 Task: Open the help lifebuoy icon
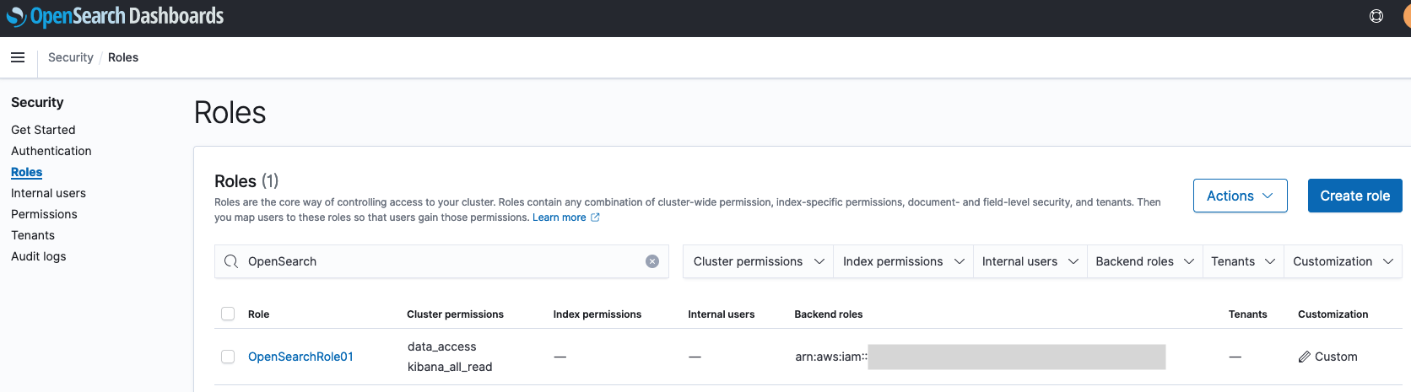1376,16
